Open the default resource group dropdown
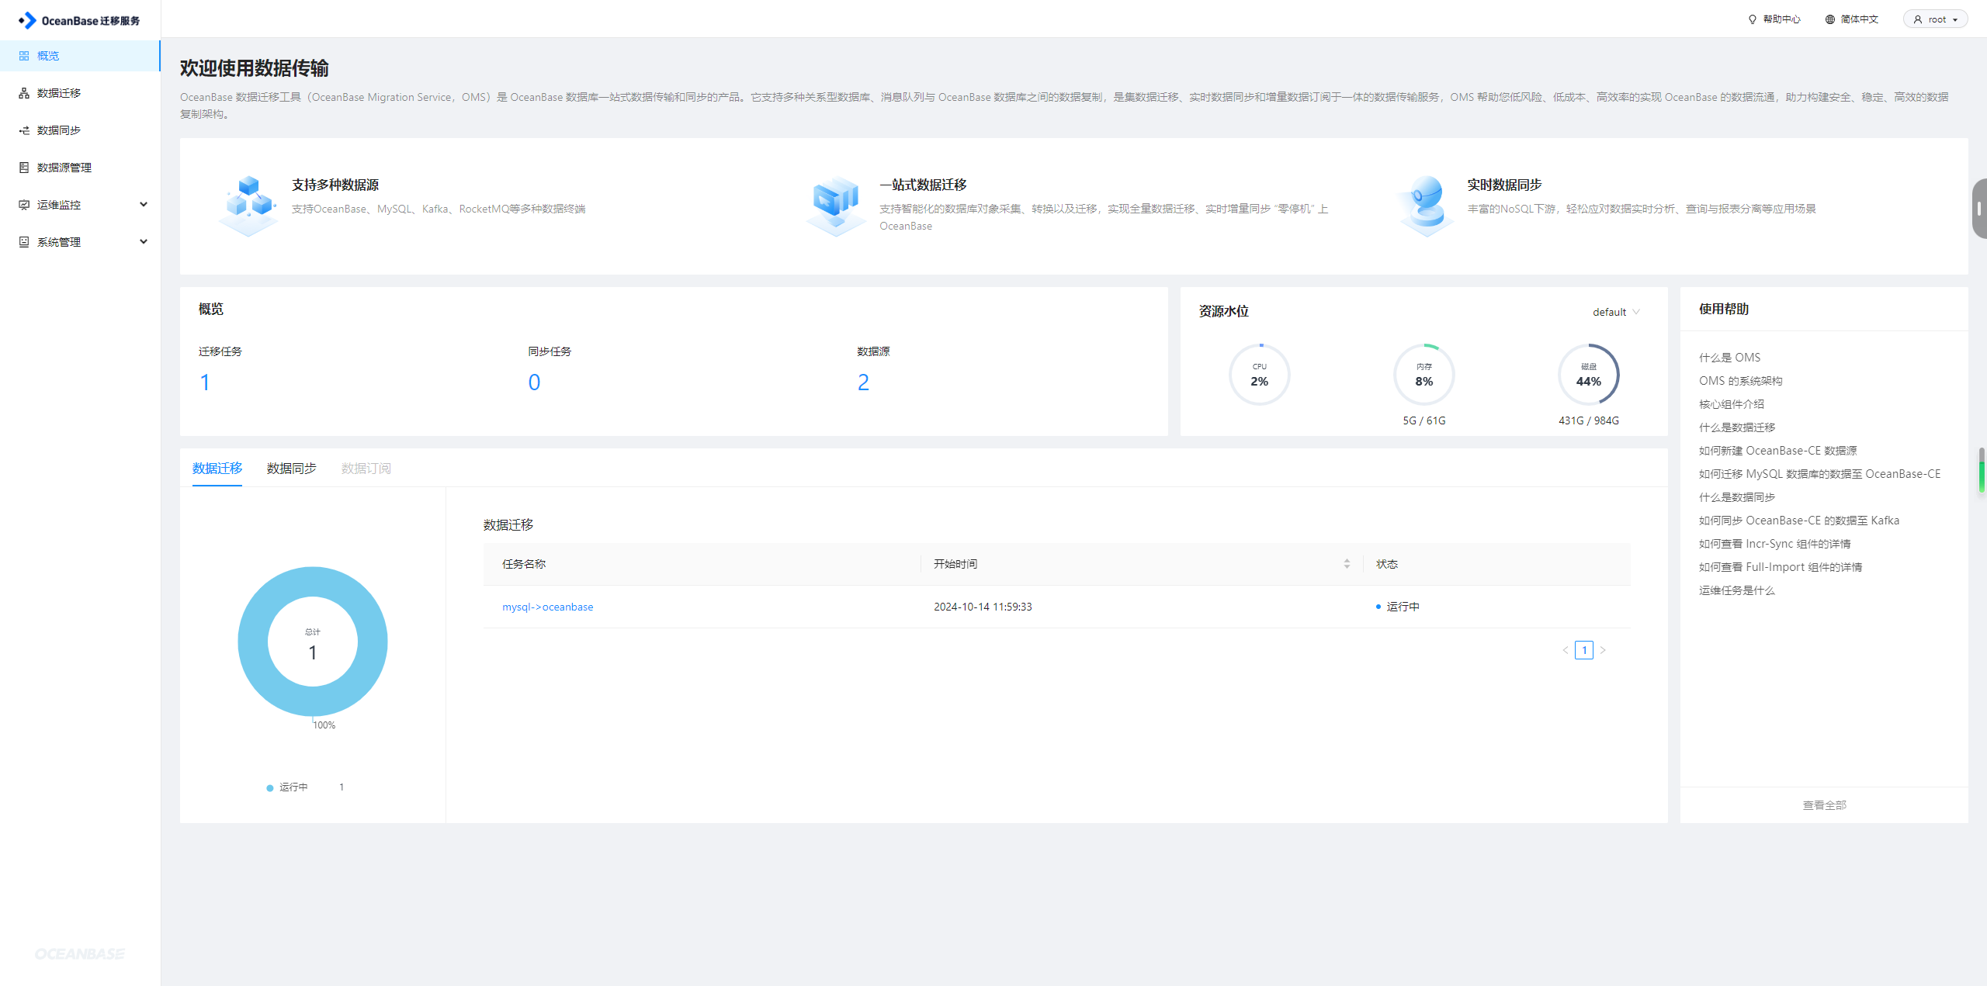Screen dimensions: 1987x986 (x=1616, y=312)
